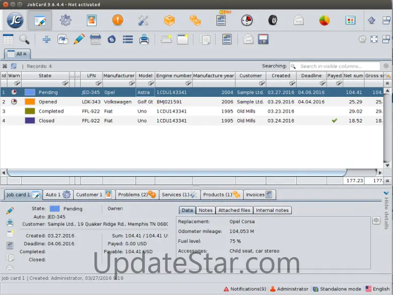Screen dimensions: 393x295
Task: Open the Customers portrait module icon
Action: point(92,20)
